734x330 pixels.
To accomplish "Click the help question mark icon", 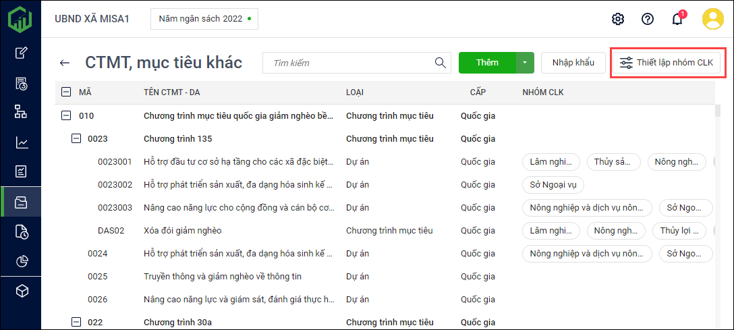I will pyautogui.click(x=648, y=19).
